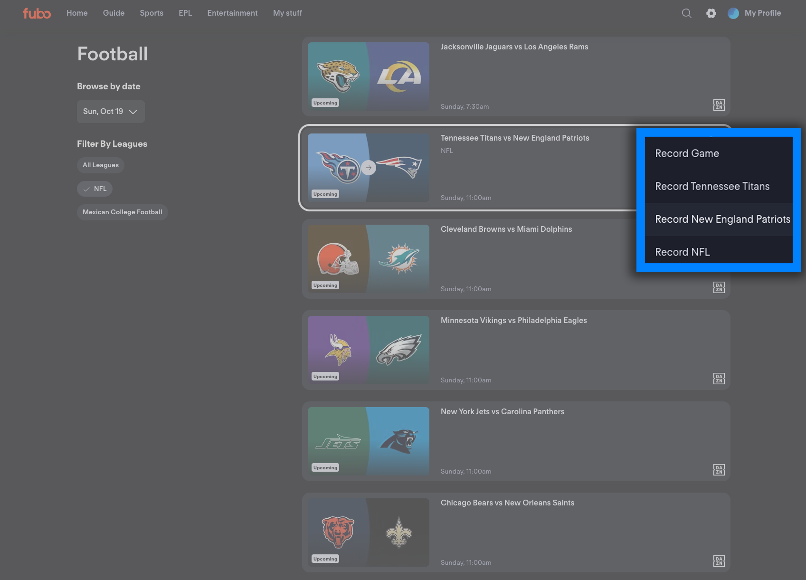Open Tennessee Titans vs New England Patriots title
This screenshot has width=806, height=580.
[x=515, y=138]
